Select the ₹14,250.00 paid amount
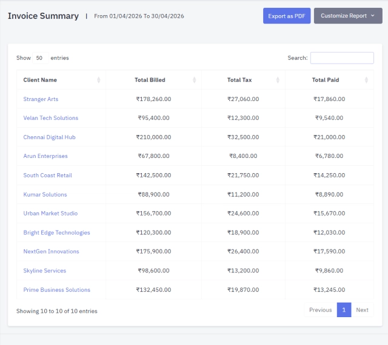The width and height of the screenshot is (388, 345). point(329,175)
